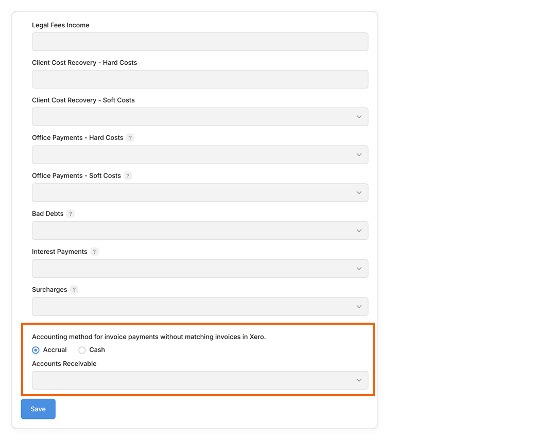Screen dimensions: 556x440
Task: Click the Interest Payments help icon
Action: 94,252
